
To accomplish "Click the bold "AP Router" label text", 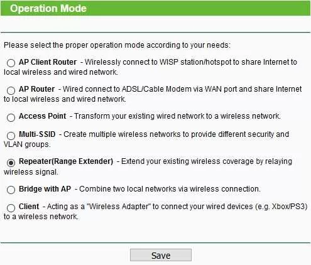I will pos(36,89).
